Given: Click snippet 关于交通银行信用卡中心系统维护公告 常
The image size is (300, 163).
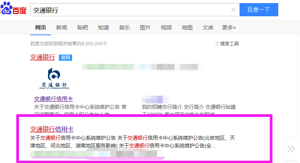Looking at the screenshot, I should 80,107.
